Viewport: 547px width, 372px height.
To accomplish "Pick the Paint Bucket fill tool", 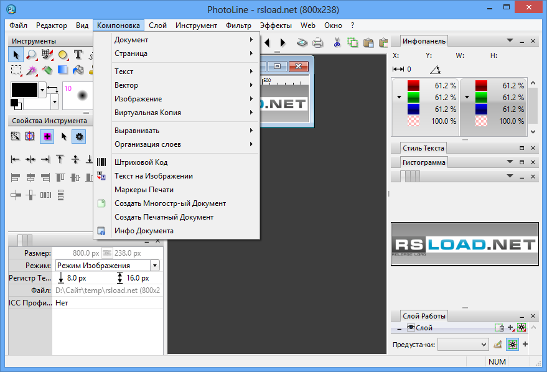I will pos(77,71).
